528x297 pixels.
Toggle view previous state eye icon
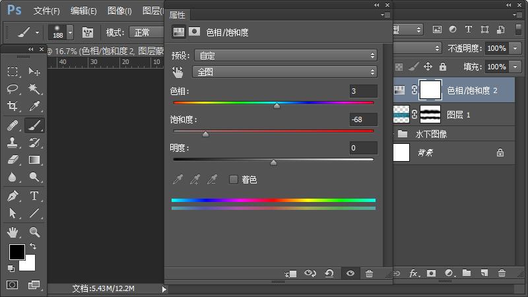click(310, 273)
